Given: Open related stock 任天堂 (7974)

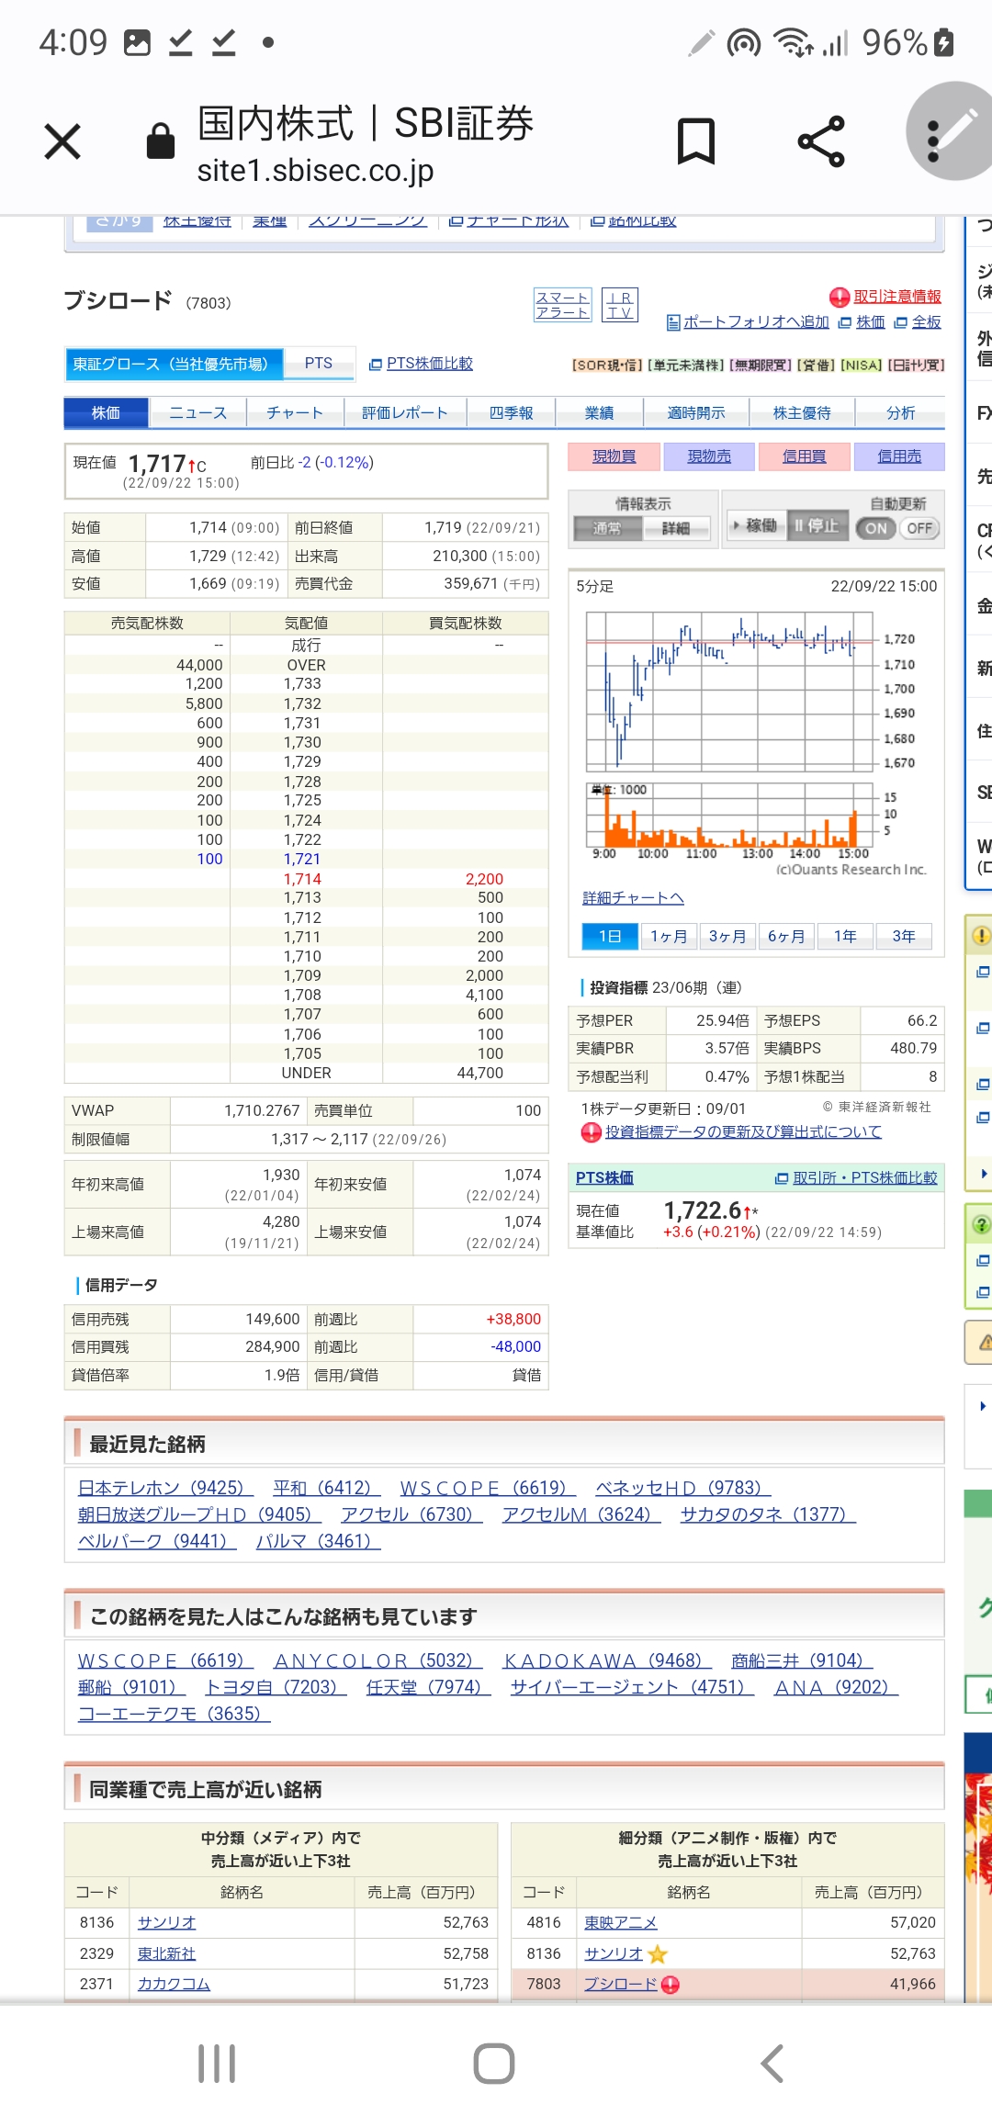Looking at the screenshot, I should pos(428,1687).
